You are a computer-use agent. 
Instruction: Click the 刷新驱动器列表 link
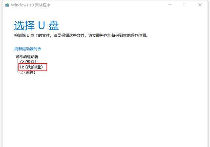28,49
